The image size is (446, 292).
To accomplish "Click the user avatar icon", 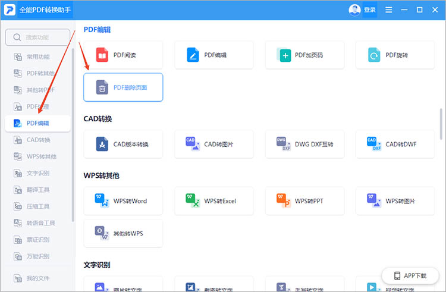I will (x=354, y=10).
